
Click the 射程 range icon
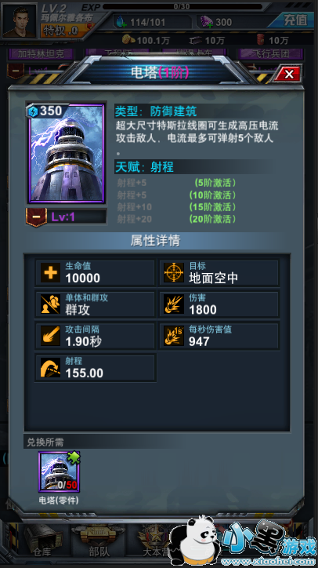tap(50, 368)
